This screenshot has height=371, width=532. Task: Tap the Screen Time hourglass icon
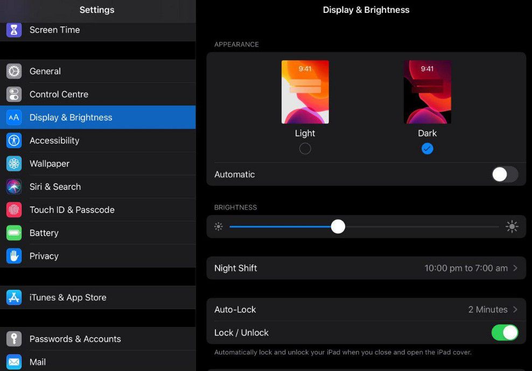(14, 30)
